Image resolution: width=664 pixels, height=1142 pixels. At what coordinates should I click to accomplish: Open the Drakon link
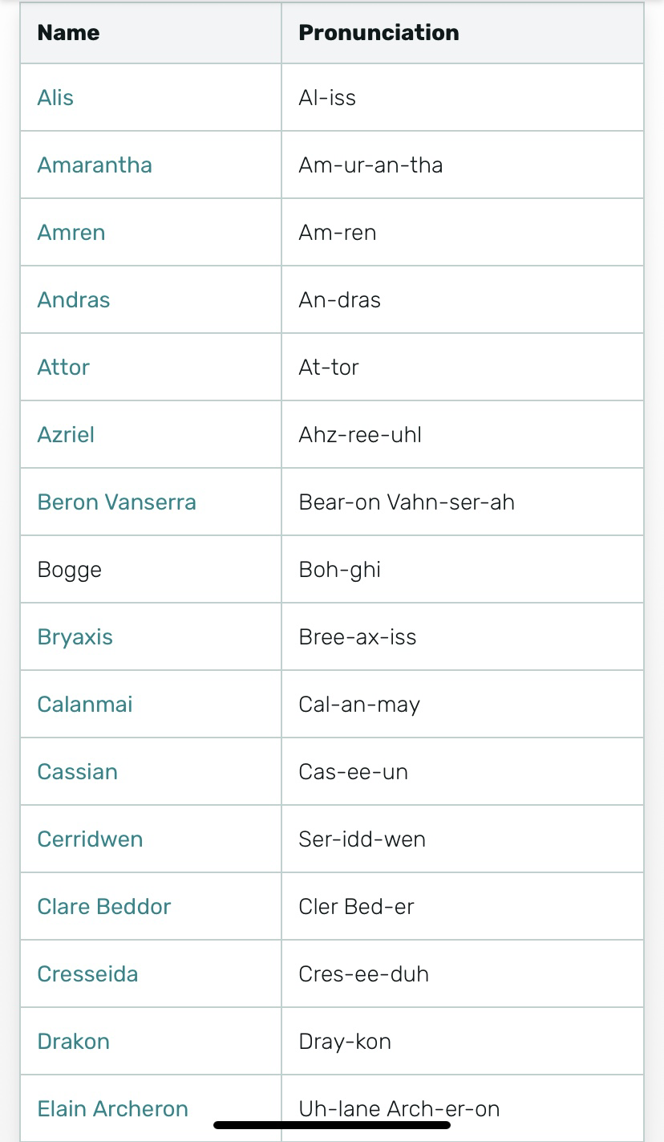pyautogui.click(x=74, y=1042)
